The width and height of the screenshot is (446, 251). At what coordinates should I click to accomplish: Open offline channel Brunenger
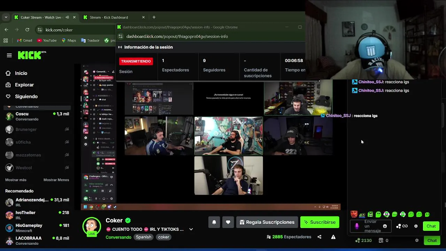[x=37, y=129]
